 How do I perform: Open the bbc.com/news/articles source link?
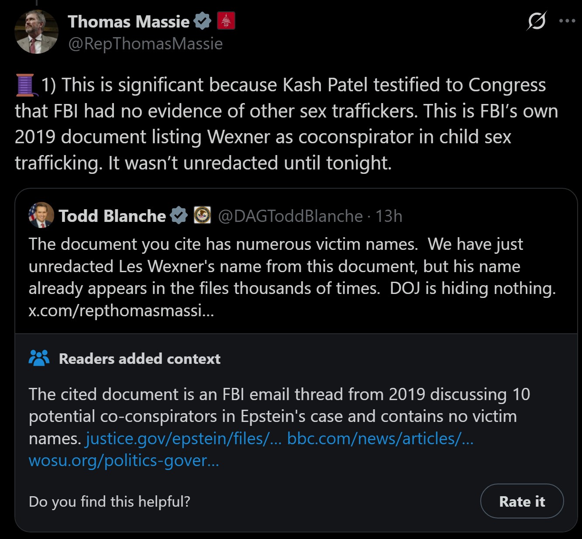click(380, 439)
